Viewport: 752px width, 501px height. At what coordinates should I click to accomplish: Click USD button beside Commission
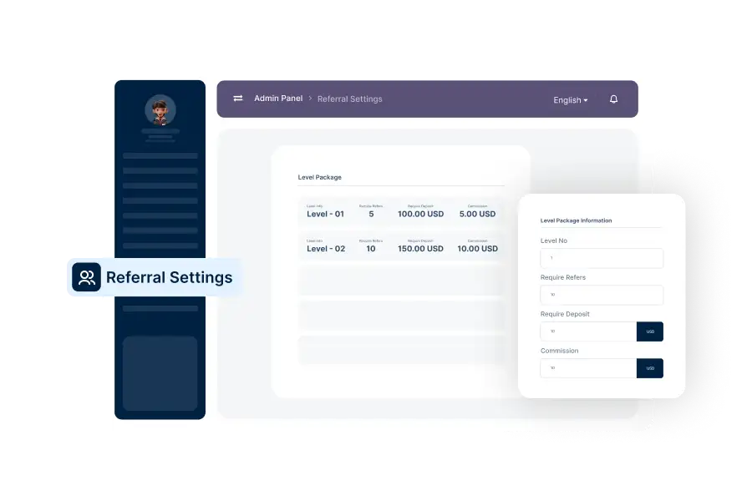pos(650,368)
